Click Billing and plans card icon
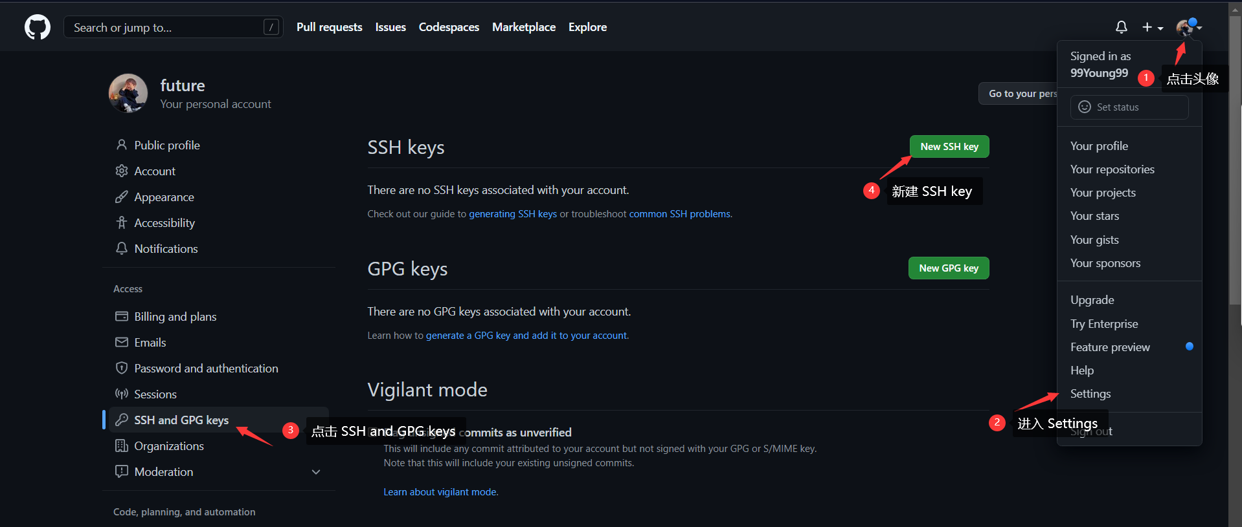The height and width of the screenshot is (527, 1242). click(x=121, y=316)
